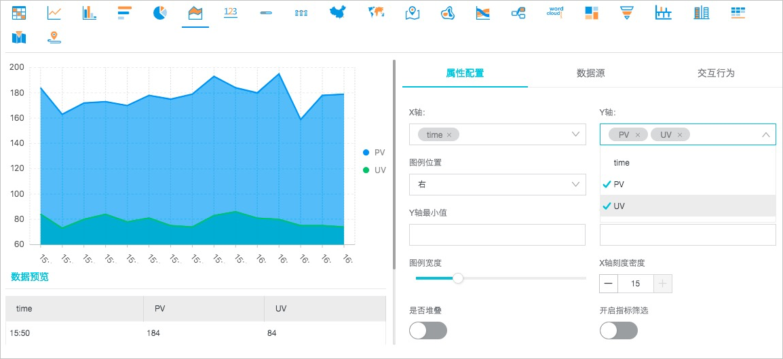This screenshot has width=783, height=359.
Task: Click the 84 table cell
Action: (325, 333)
